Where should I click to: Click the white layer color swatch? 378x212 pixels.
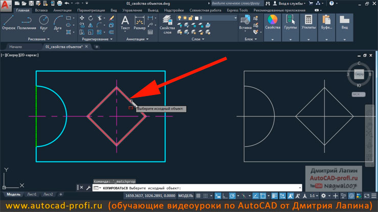click(x=196, y=18)
